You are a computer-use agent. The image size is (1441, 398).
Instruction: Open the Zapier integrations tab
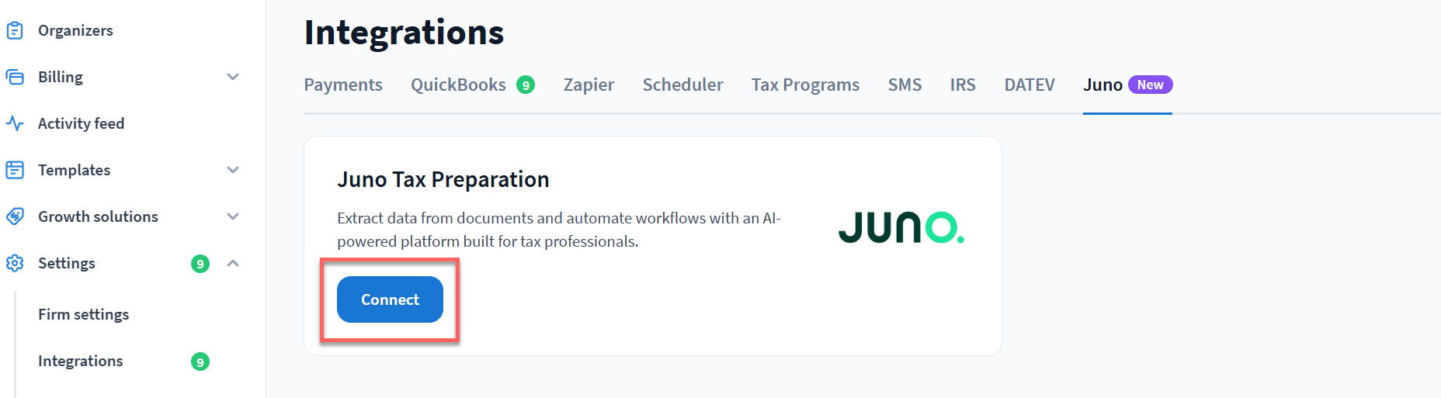[589, 85]
